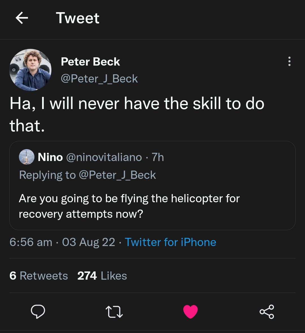Unlike the tweet via pink heart
This screenshot has height=333, width=305.
pos(190,312)
